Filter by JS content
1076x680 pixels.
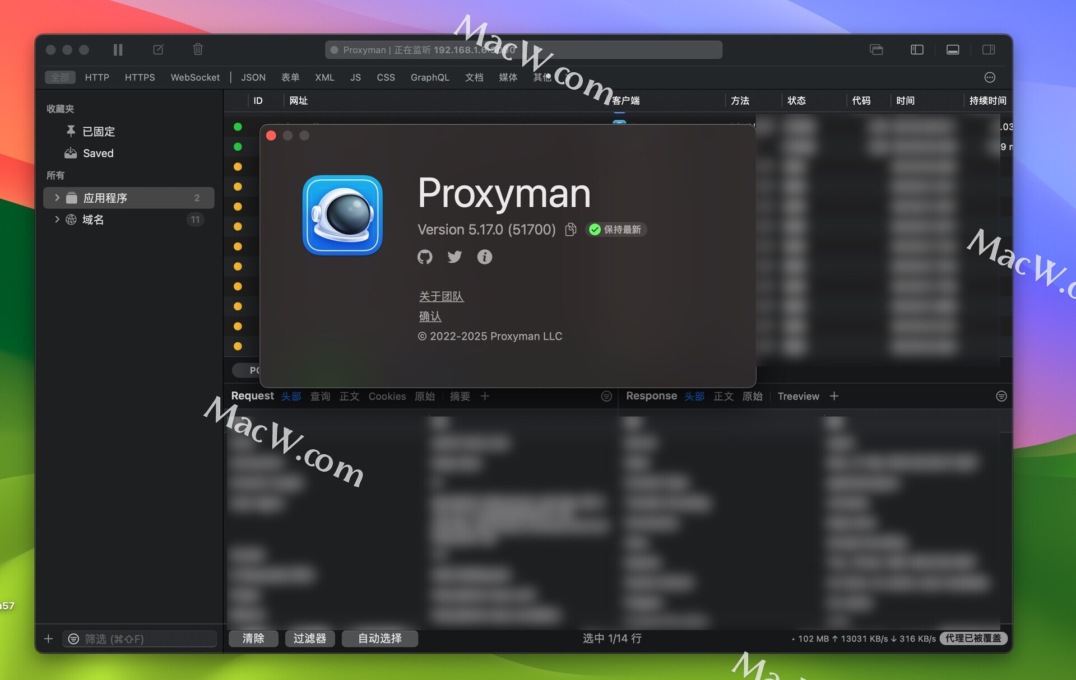pos(355,77)
